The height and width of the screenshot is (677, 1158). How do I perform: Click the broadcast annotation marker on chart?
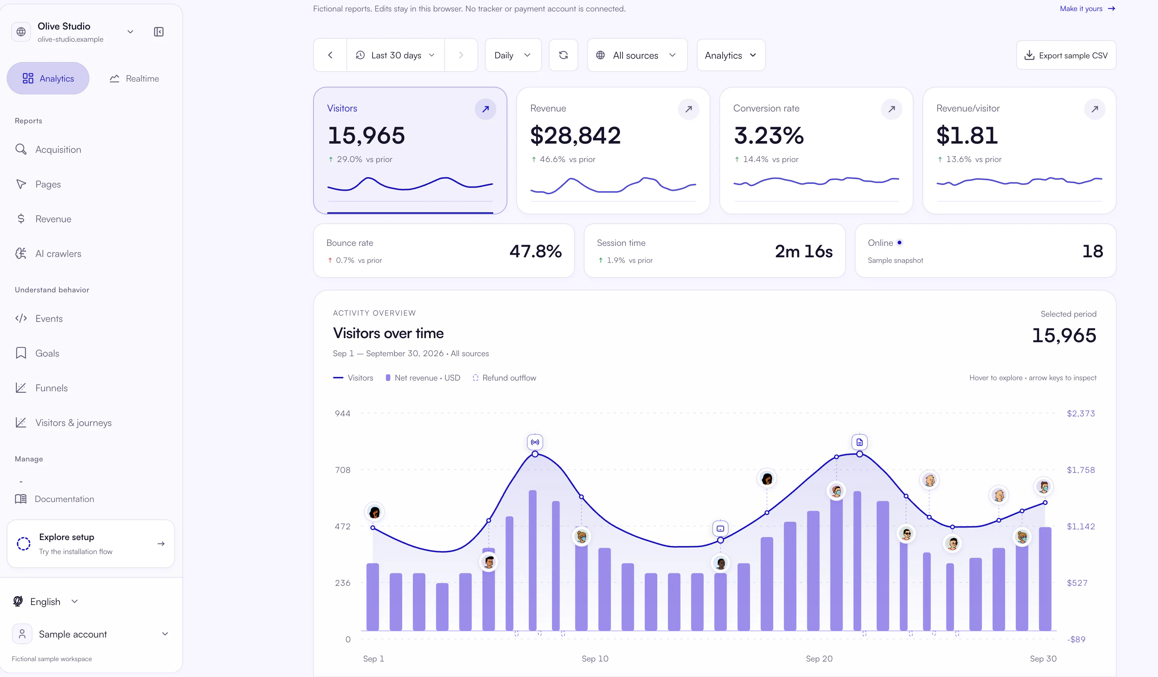(x=535, y=442)
